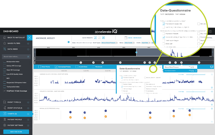This screenshot has width=215, height=135.
Task: Click the Event Types document icon
Action: [x=5, y=102]
